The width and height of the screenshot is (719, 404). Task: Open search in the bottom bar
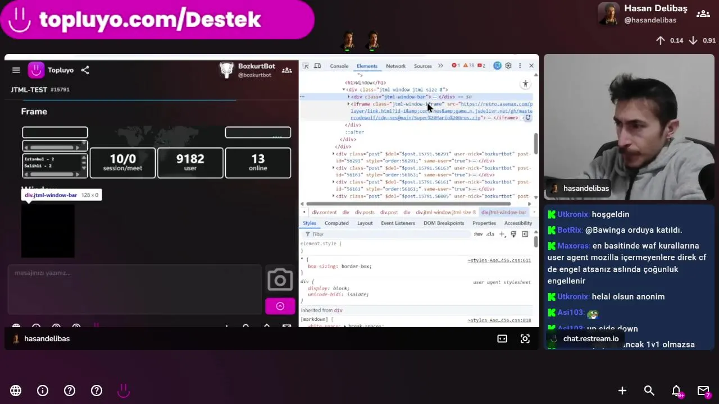[x=649, y=391]
